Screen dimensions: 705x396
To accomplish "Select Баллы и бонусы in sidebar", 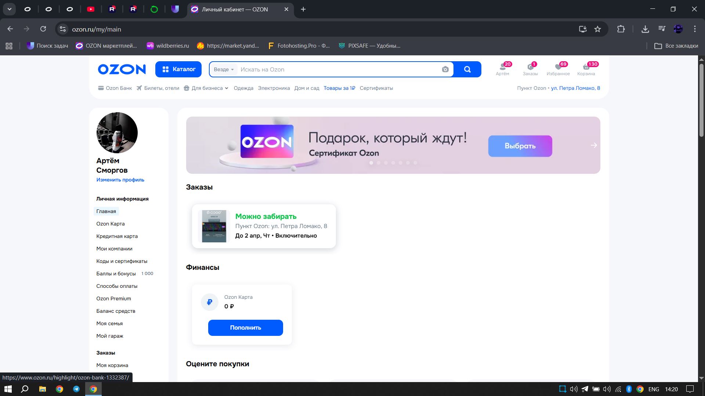I will coord(116,274).
